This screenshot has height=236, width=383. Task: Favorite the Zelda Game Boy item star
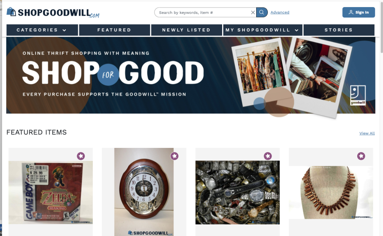click(81, 156)
